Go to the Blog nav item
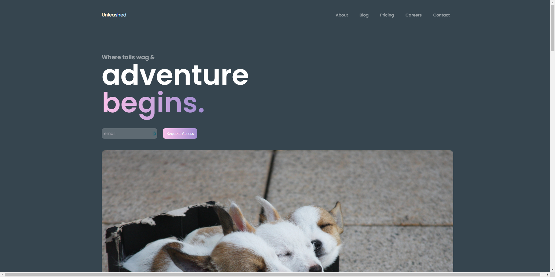This screenshot has height=277, width=555. pos(364,15)
